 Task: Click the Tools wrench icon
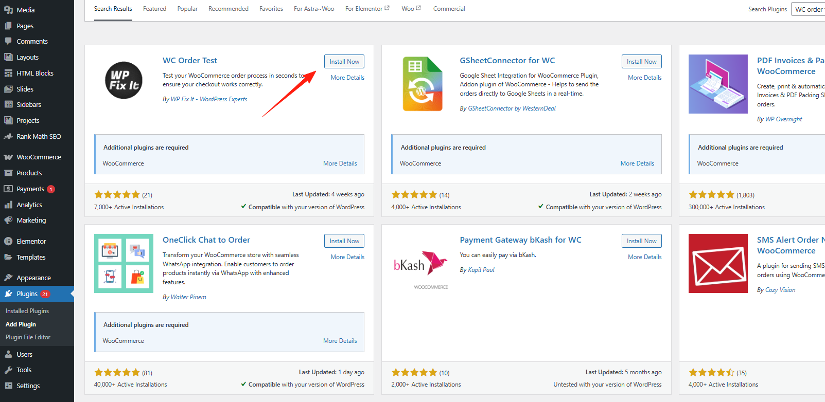coord(8,370)
